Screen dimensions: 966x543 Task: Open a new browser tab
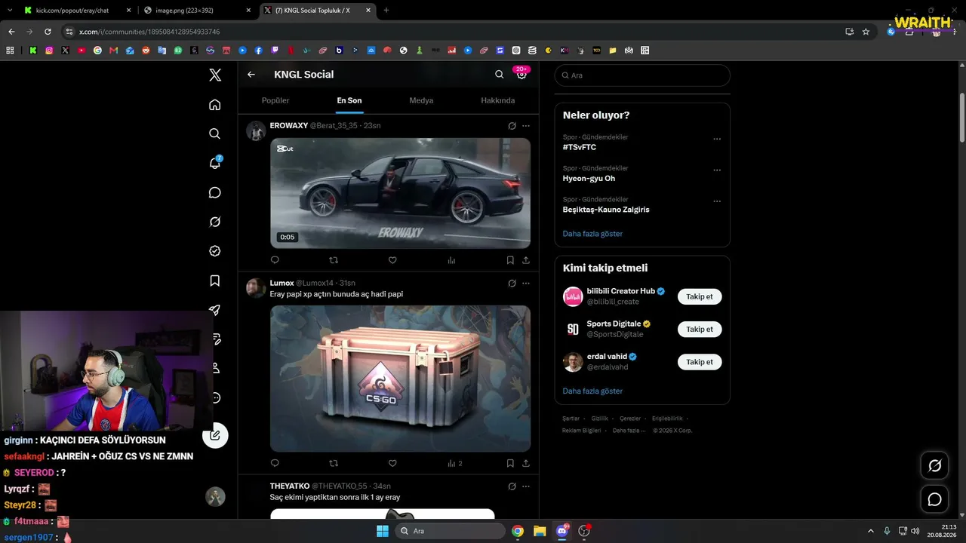click(386, 11)
